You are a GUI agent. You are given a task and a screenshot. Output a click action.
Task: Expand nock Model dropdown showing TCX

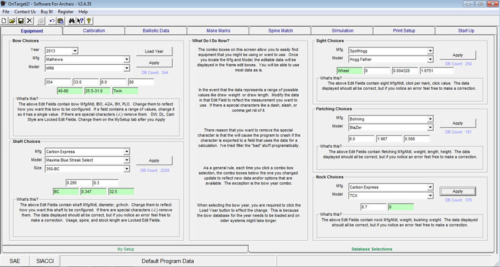(430, 196)
